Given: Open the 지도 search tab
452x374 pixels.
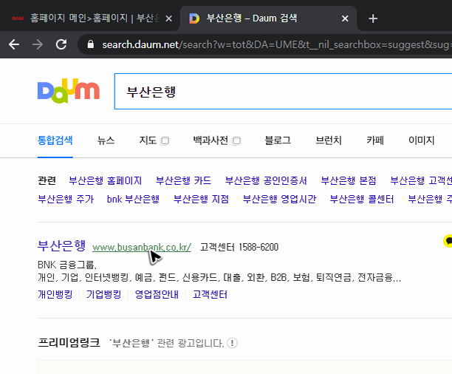Looking at the screenshot, I should coord(148,140).
